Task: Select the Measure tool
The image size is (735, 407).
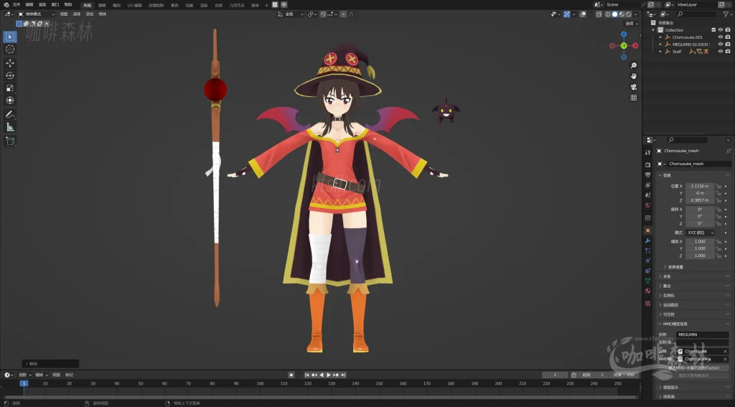Action: [10, 127]
